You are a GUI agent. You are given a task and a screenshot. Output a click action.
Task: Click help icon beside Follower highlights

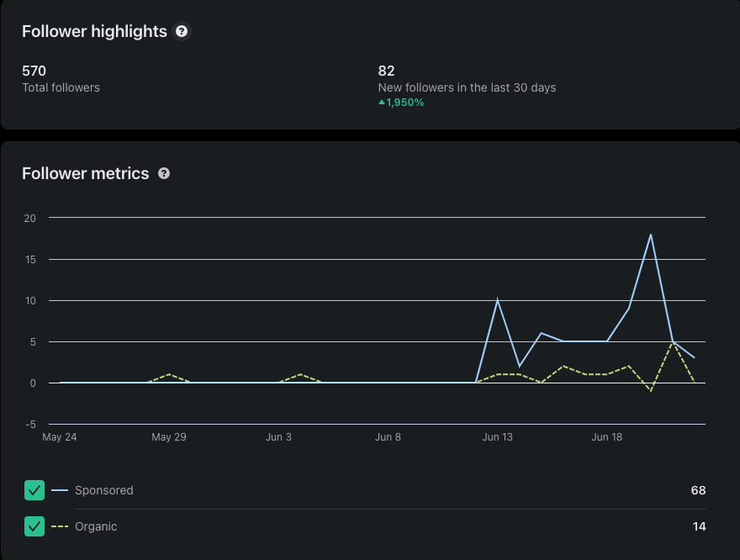182,32
